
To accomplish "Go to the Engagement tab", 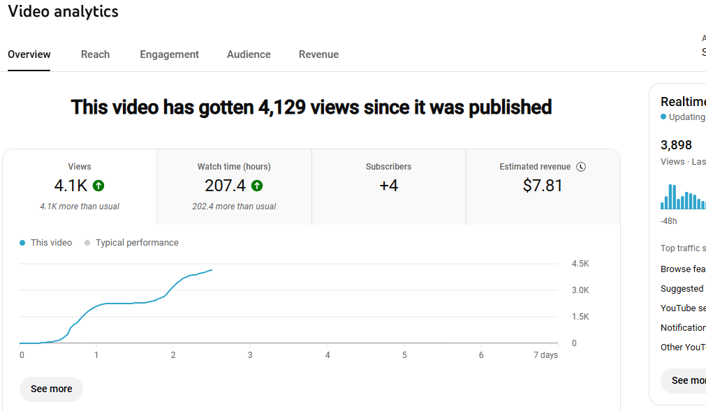I will click(169, 54).
